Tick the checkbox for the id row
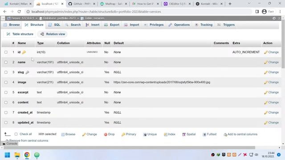The height and width of the screenshot is (160, 285). tap(6, 52)
